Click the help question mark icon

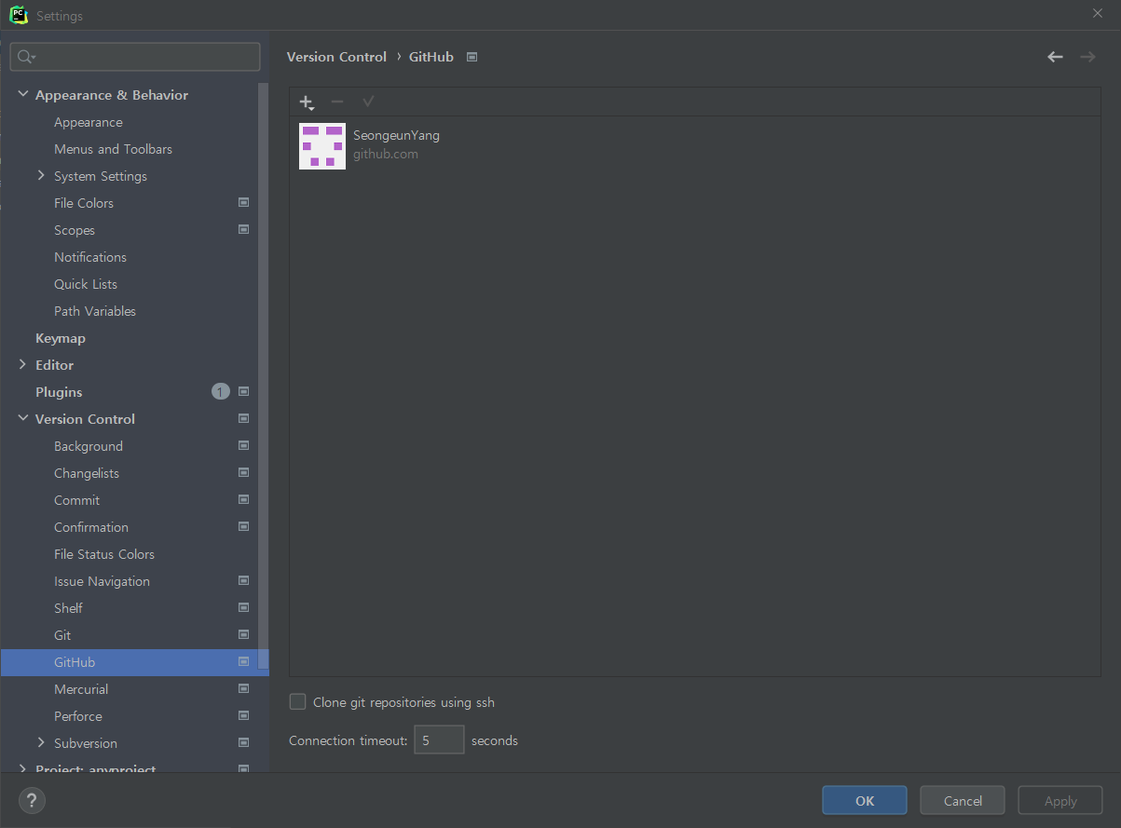(32, 800)
